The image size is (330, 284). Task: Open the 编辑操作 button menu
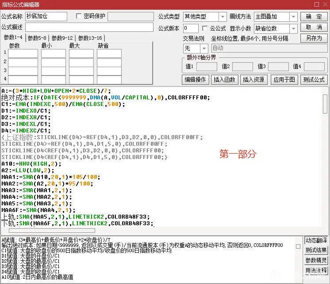(196, 80)
